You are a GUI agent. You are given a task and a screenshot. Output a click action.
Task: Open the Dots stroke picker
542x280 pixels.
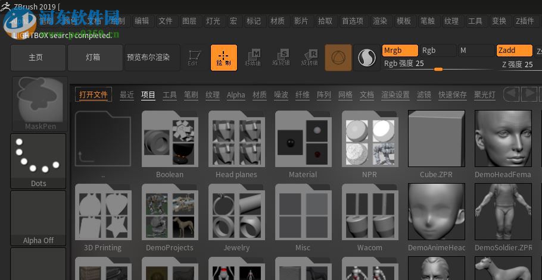point(38,161)
